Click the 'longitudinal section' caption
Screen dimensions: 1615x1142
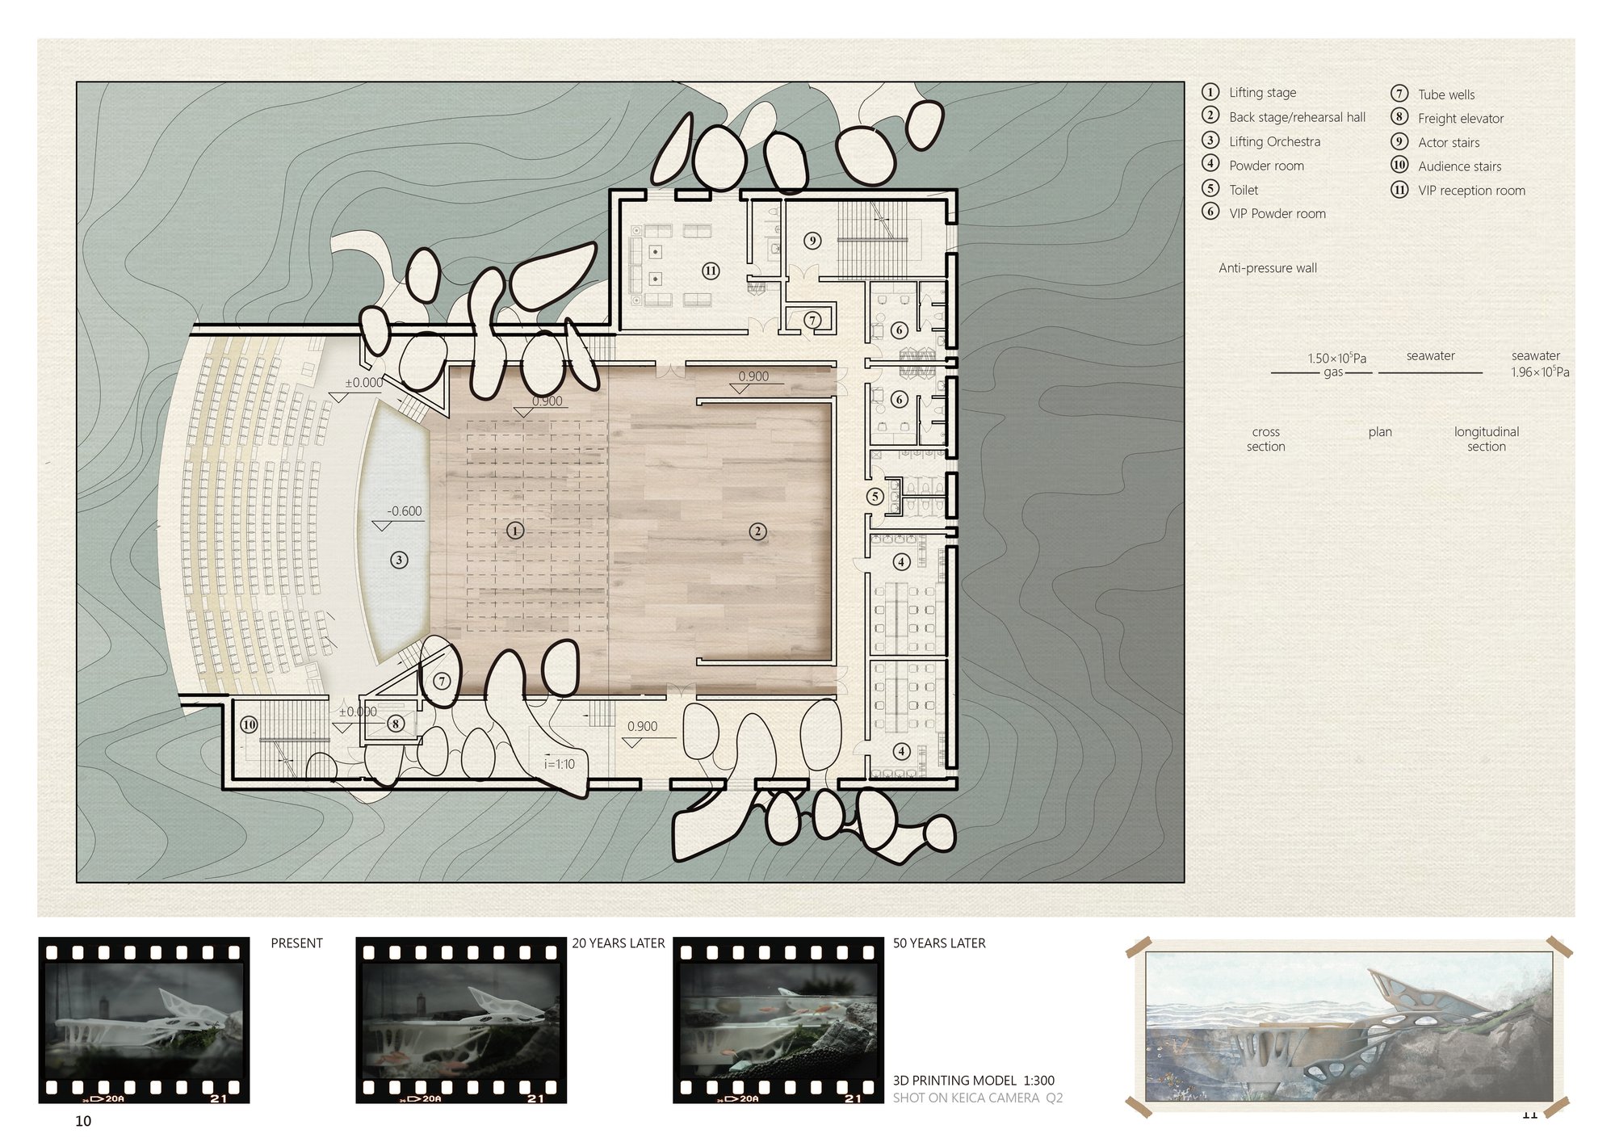[1487, 439]
